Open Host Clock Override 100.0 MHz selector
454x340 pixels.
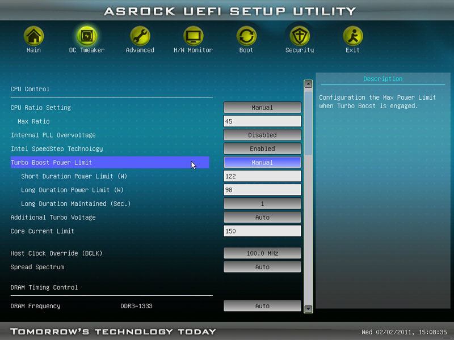[x=262, y=253]
